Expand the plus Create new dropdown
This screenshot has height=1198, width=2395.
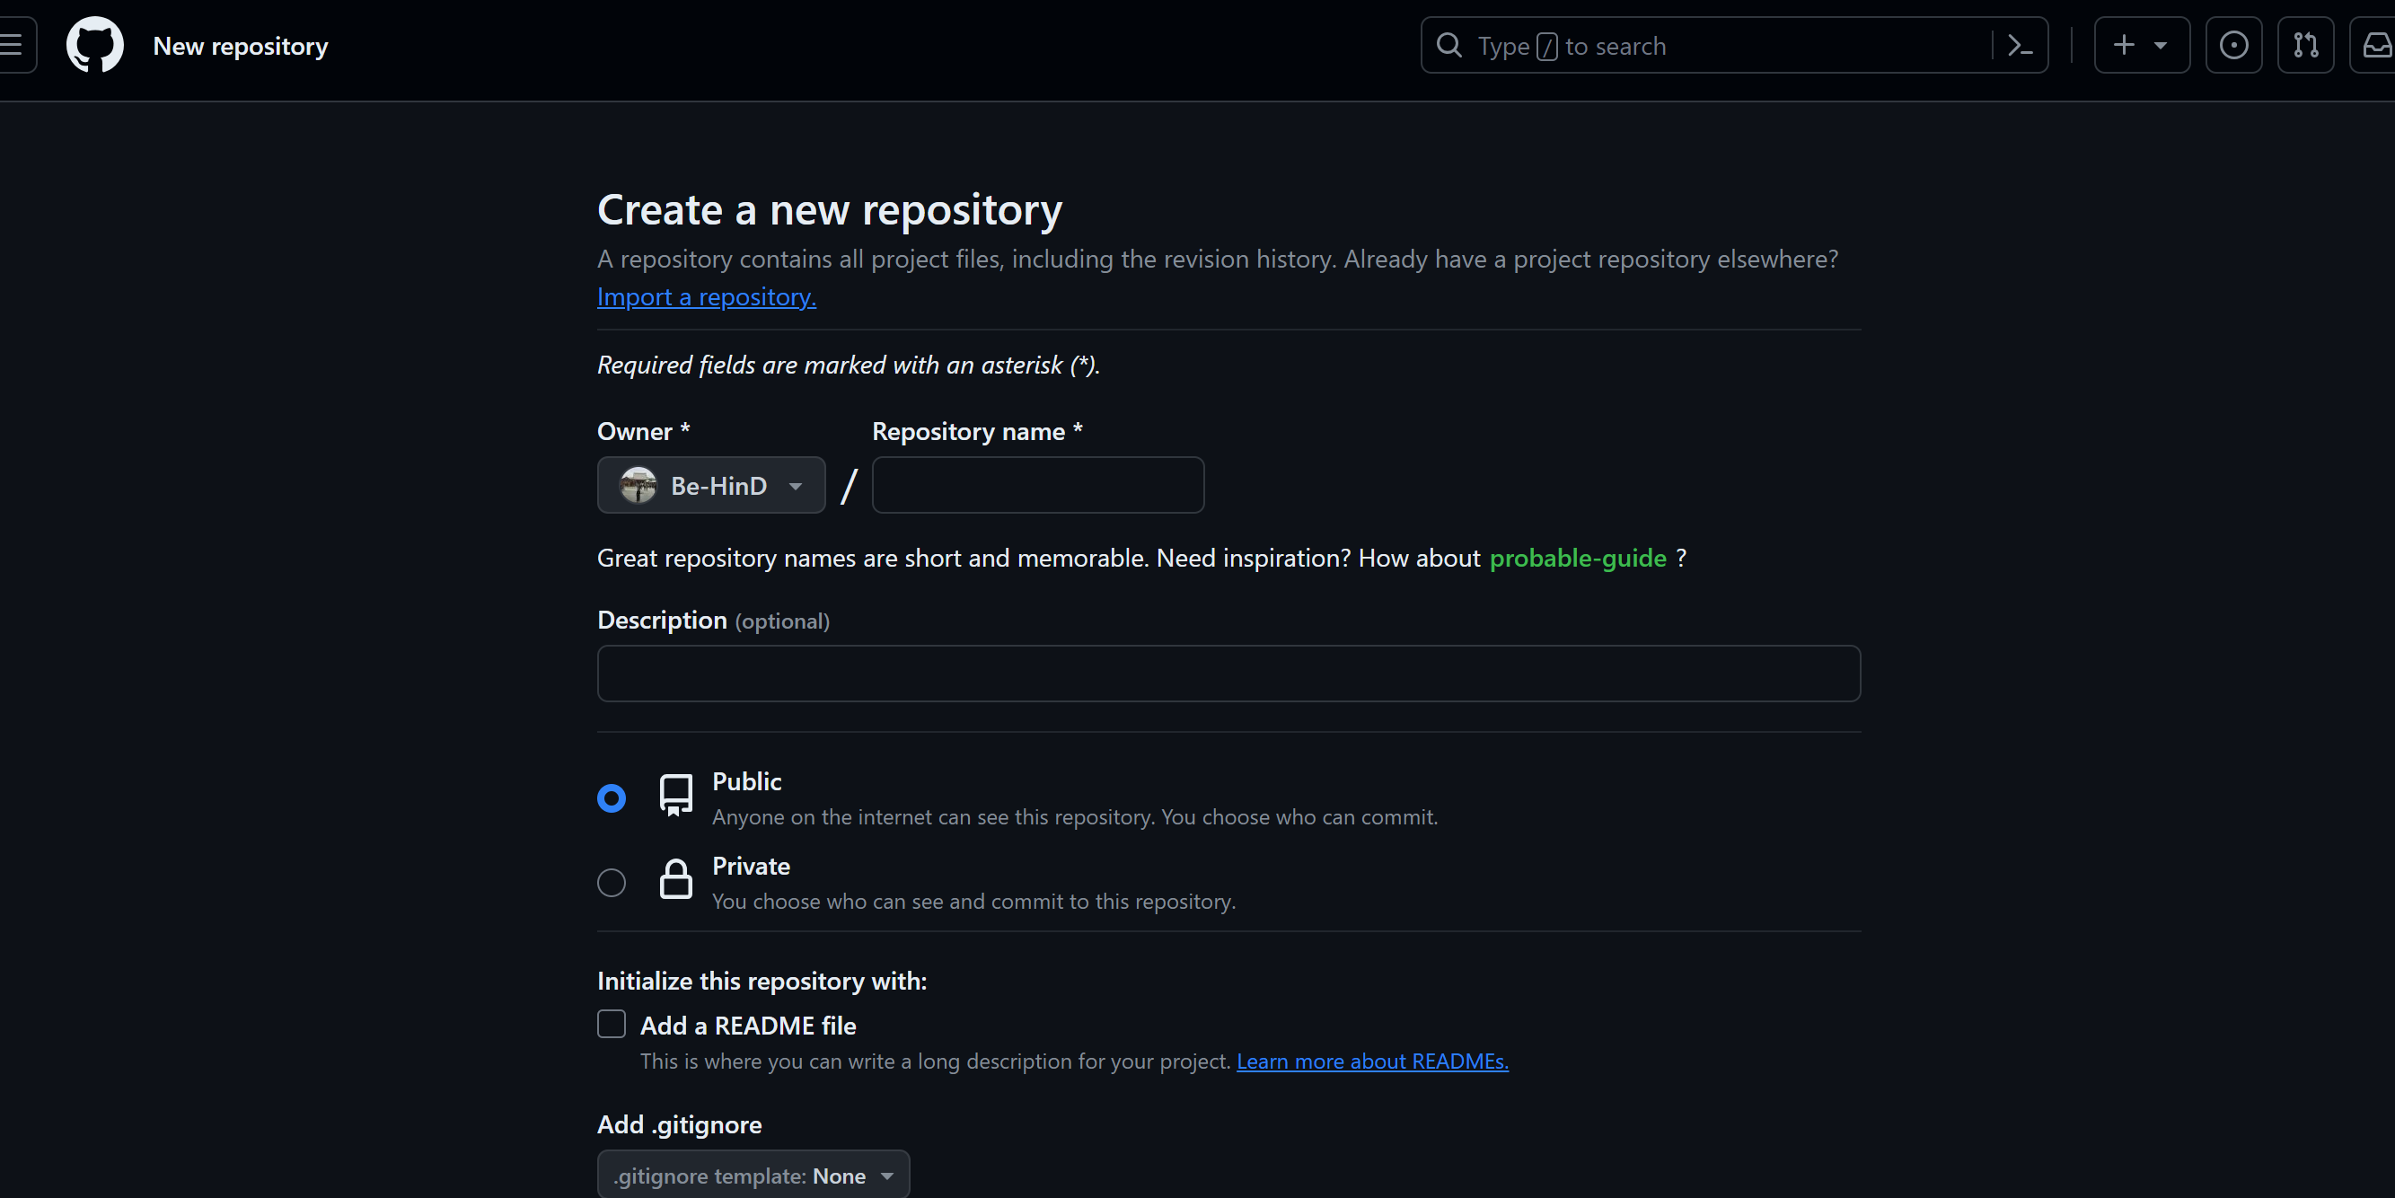point(2141,45)
